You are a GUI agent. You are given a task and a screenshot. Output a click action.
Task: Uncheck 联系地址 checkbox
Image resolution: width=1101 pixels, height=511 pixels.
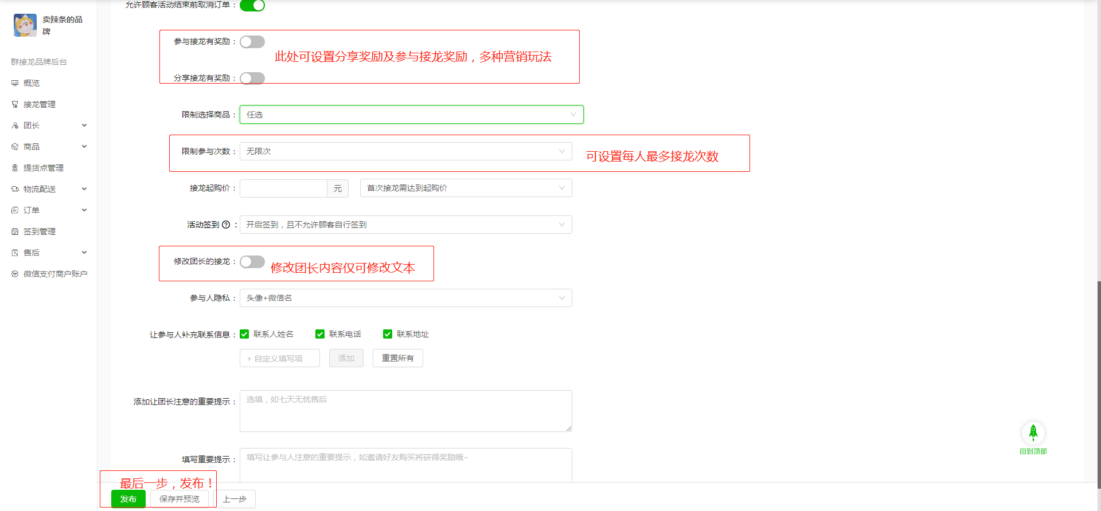coord(388,334)
